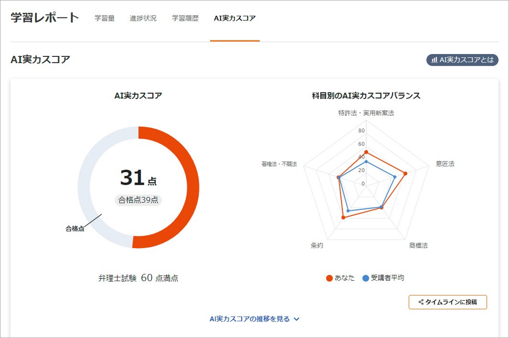The image size is (509, 338).
Task: Click the 条約 axis label
Action: [317, 245]
